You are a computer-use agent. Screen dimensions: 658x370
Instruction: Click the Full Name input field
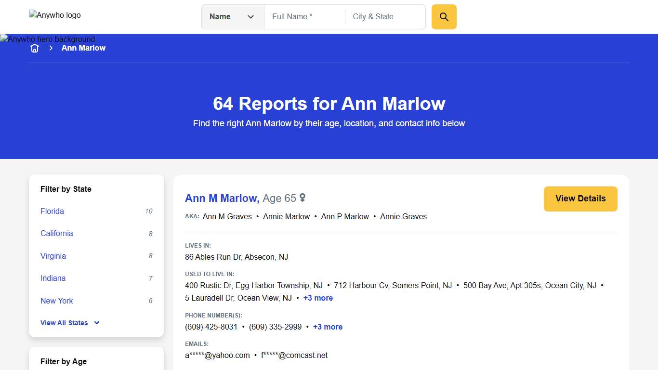point(303,16)
